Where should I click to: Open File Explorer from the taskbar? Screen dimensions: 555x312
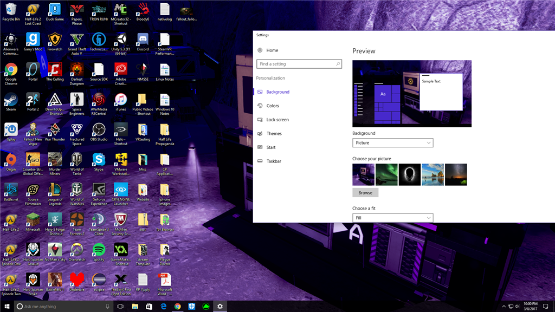click(x=135, y=307)
